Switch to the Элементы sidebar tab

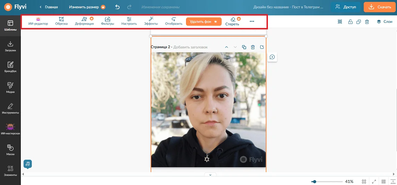[x=10, y=171]
